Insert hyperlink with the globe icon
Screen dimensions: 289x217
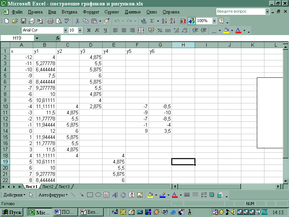coord(143,21)
